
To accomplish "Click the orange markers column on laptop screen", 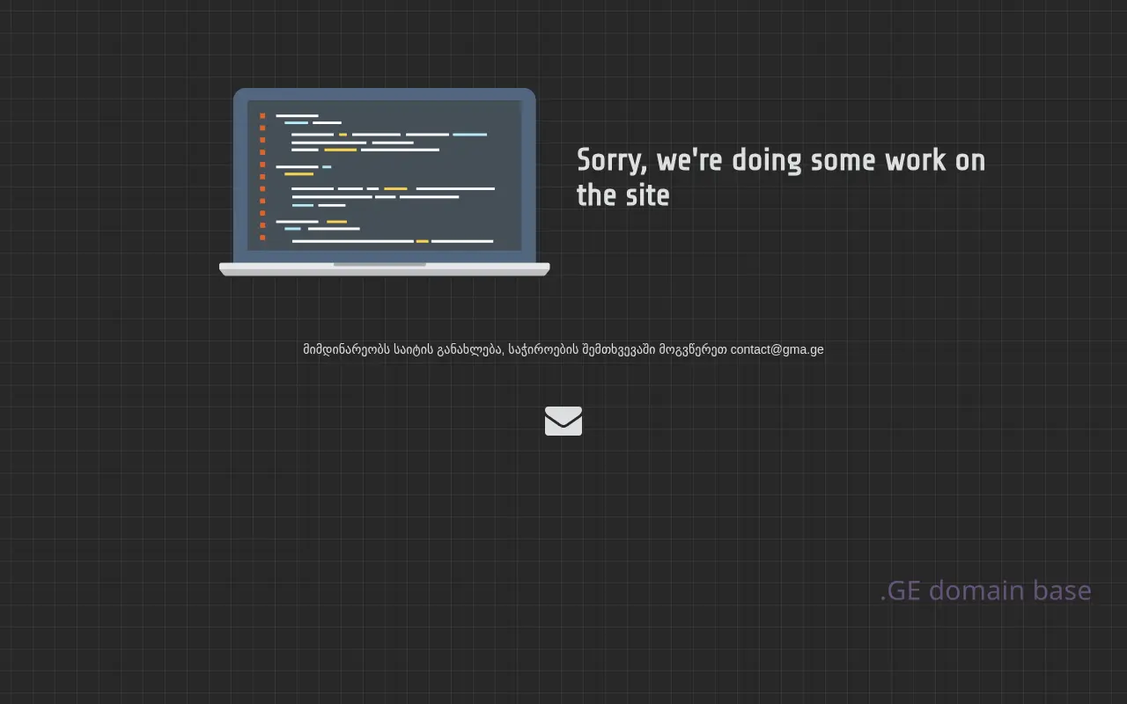I will [262, 176].
